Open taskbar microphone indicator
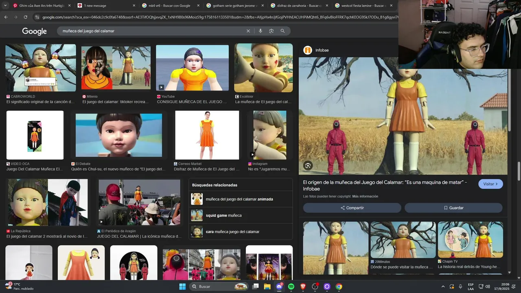The width and height of the screenshot is (521, 293). [x=460, y=286]
